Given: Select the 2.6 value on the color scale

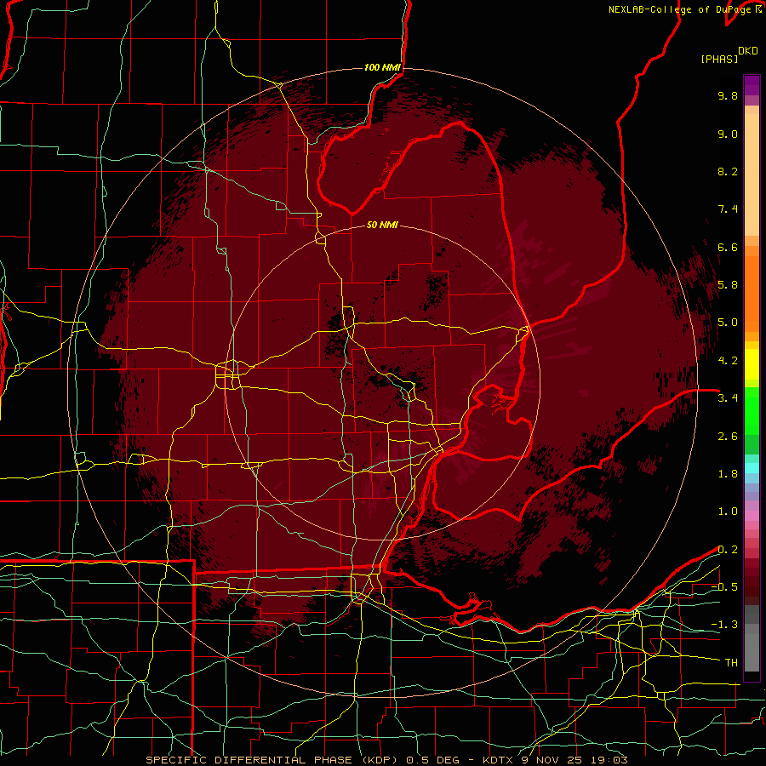Looking at the screenshot, I should [x=728, y=437].
